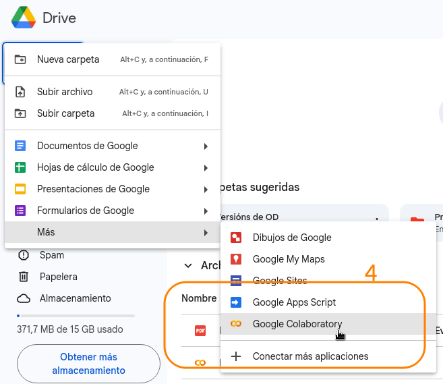Choose Dibujos de Google entry
443x384 pixels.
(x=328, y=238)
